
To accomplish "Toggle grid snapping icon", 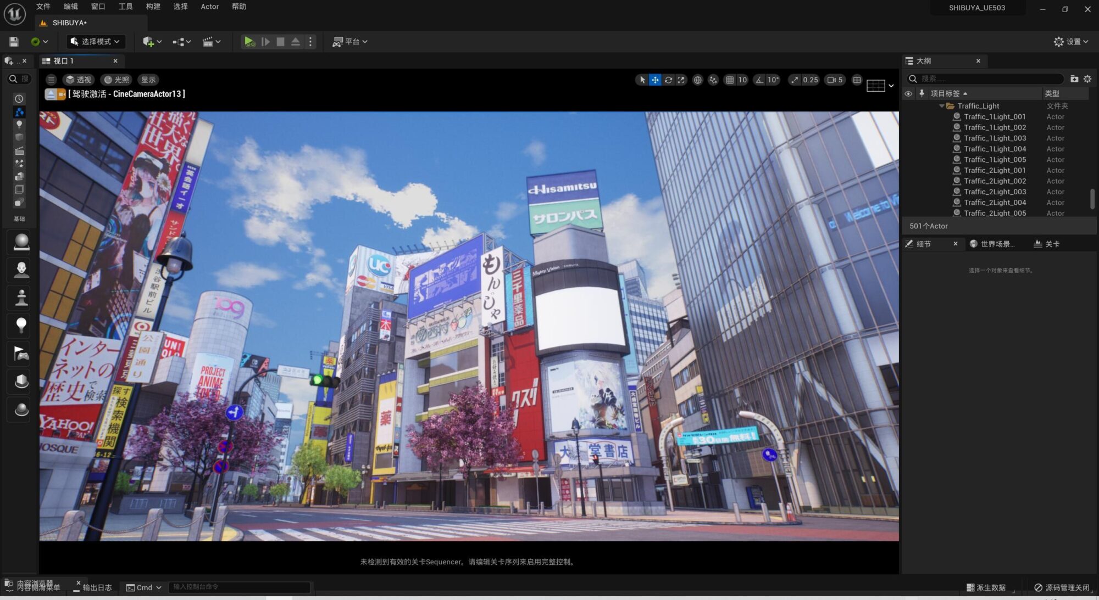I will pos(730,80).
